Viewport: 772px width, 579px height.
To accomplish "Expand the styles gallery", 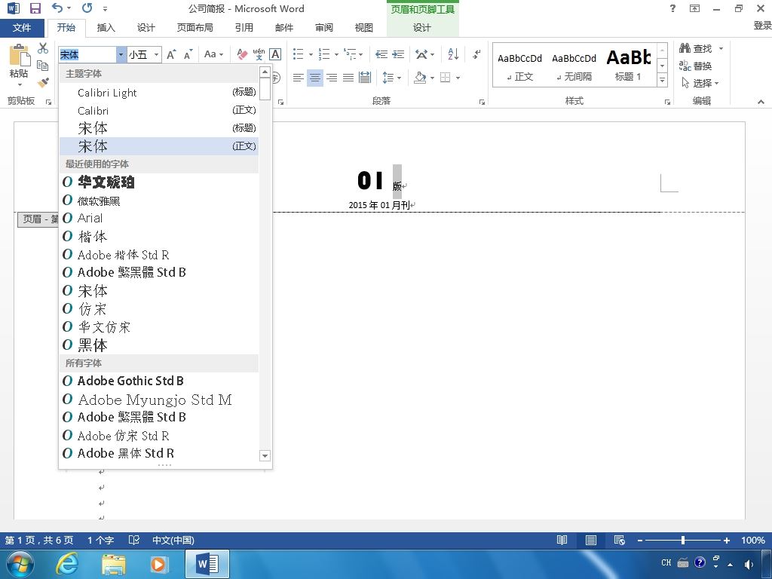I will click(663, 80).
